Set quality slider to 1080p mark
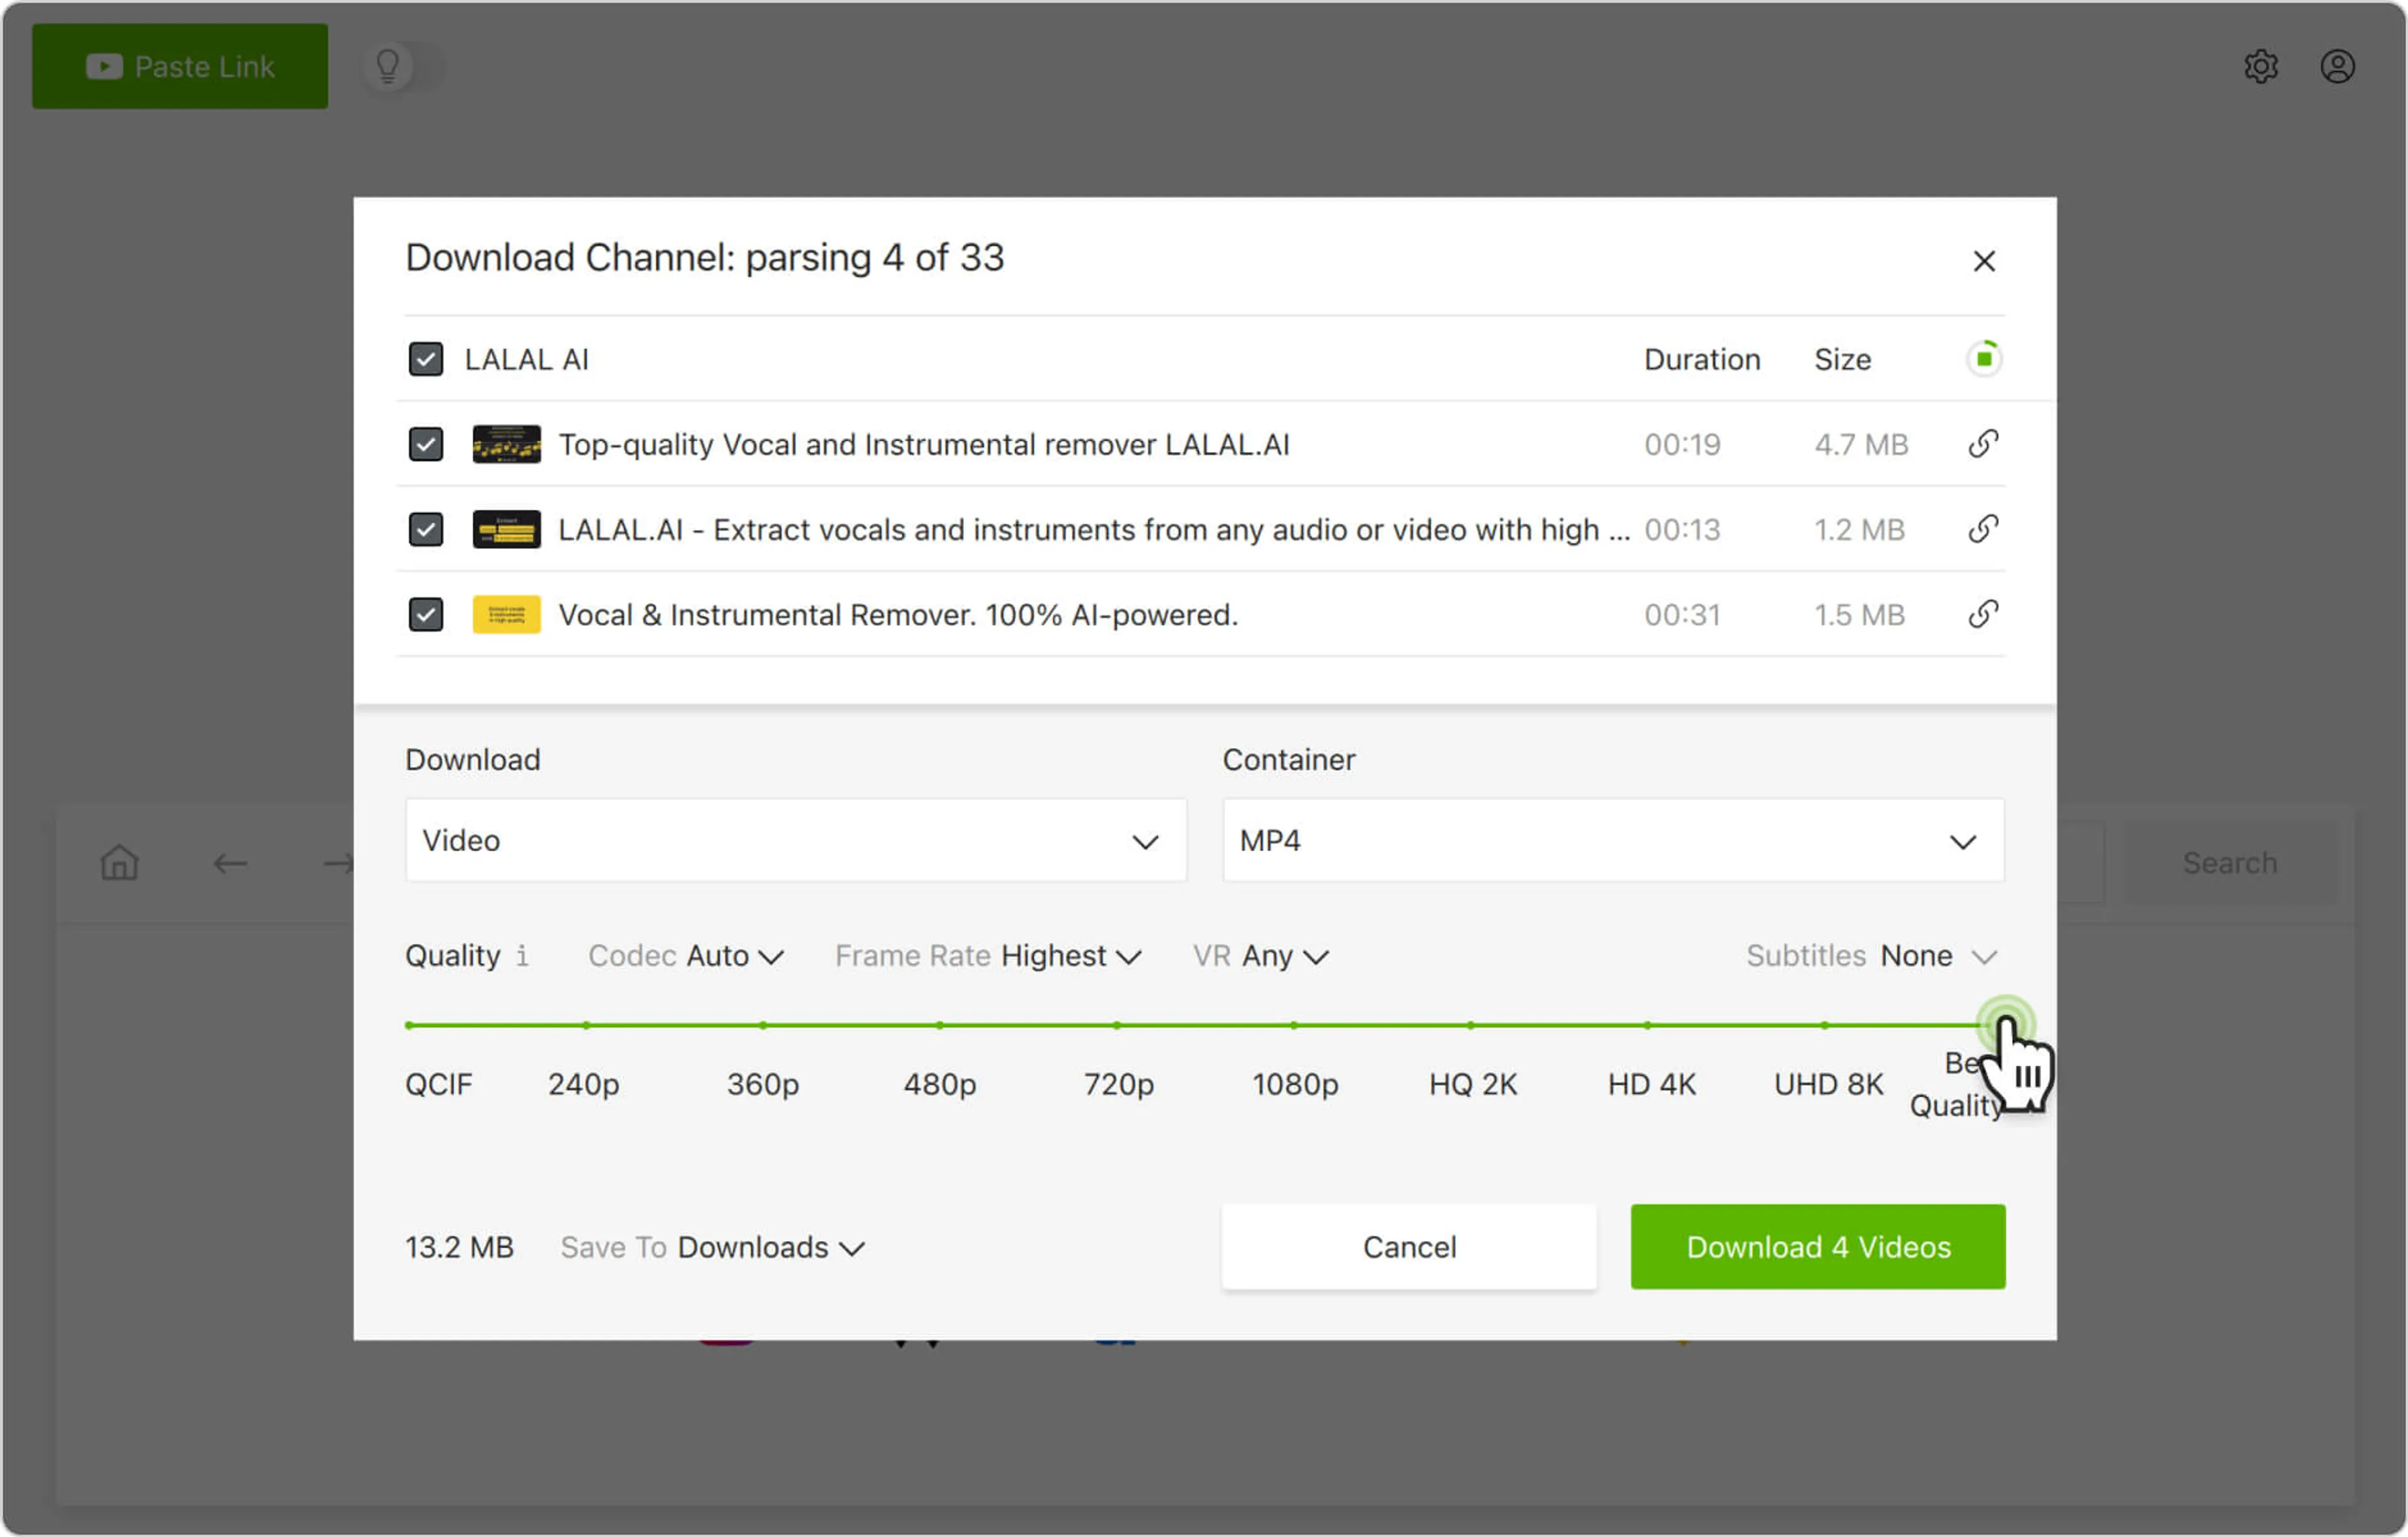This screenshot has height=1537, width=2408. pos(1294,1026)
